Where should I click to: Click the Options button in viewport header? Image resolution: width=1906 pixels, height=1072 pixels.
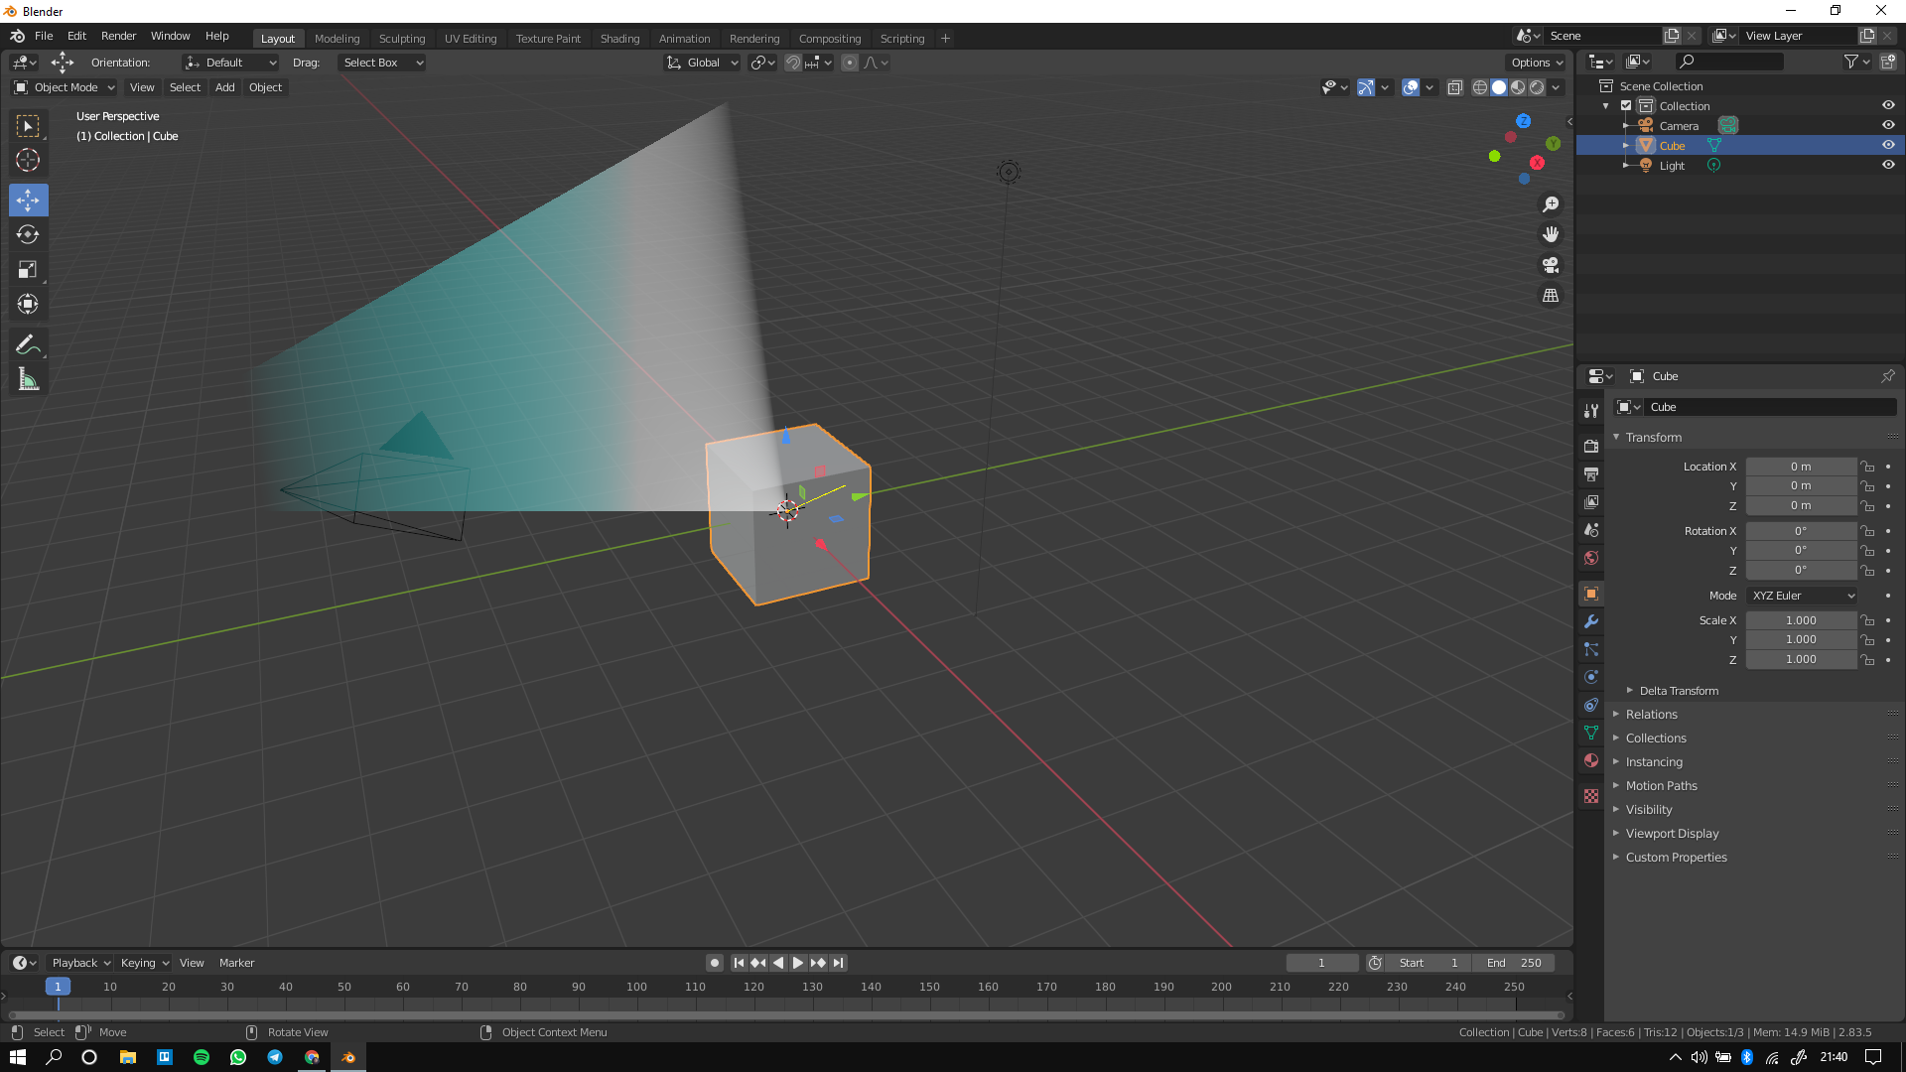[1536, 63]
